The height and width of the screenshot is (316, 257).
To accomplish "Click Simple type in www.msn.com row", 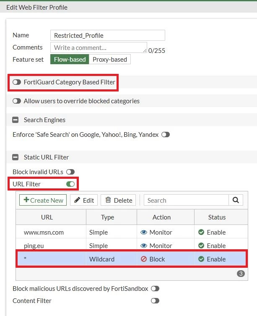I will coord(99,232).
